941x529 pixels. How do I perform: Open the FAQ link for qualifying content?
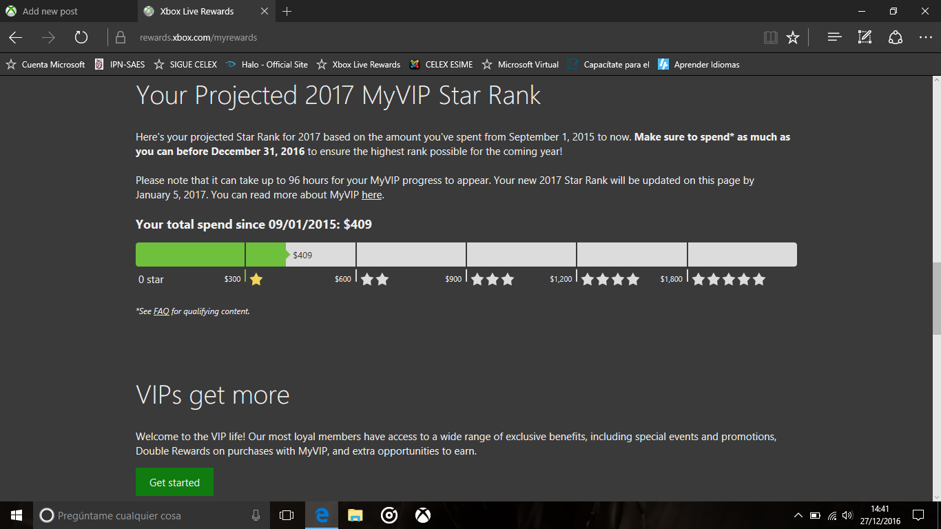coord(161,311)
